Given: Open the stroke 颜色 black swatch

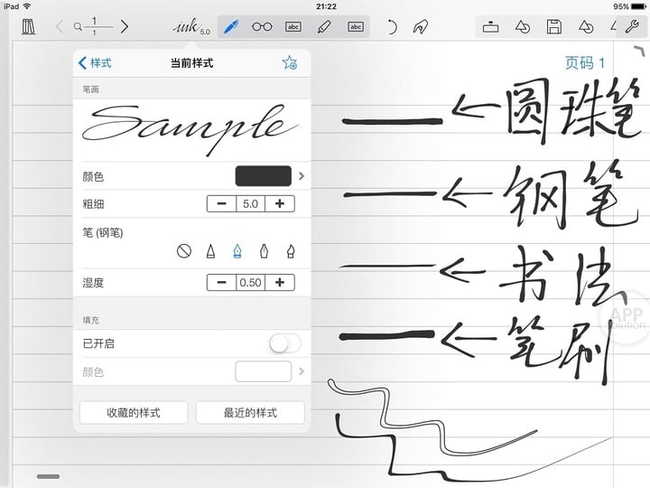Looking at the screenshot, I should 264,176.
